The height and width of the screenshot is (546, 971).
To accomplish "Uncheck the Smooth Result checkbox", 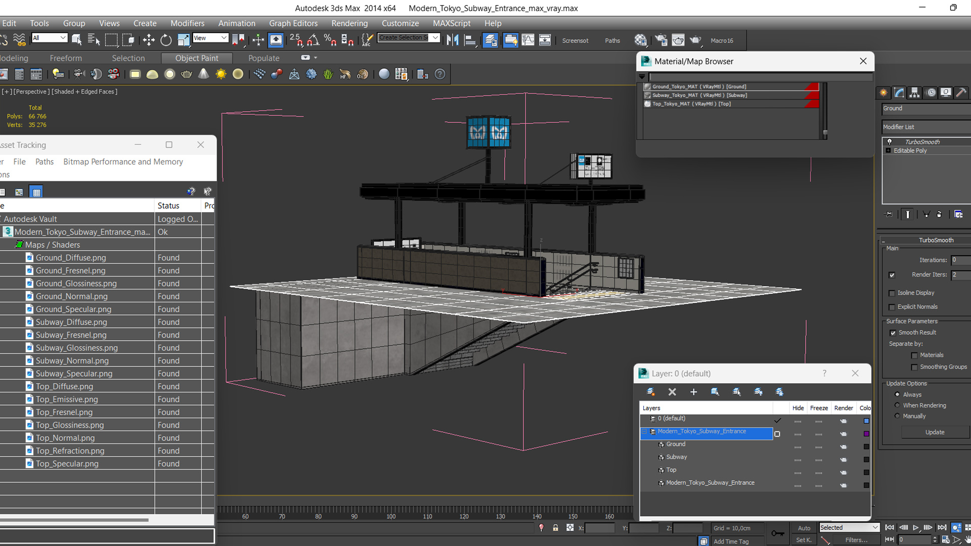I will coord(893,333).
